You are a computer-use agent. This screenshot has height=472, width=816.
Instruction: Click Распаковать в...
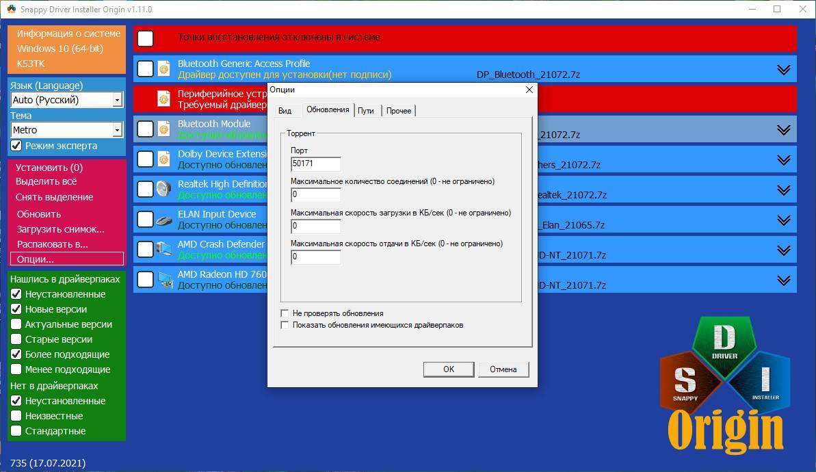click(x=52, y=244)
